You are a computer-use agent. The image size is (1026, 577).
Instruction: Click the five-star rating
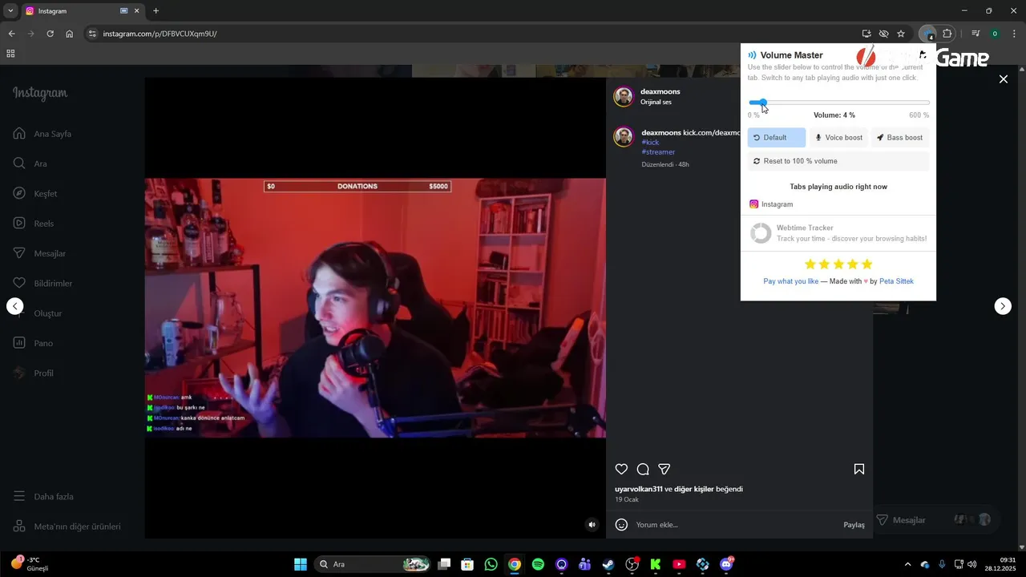tap(838, 264)
